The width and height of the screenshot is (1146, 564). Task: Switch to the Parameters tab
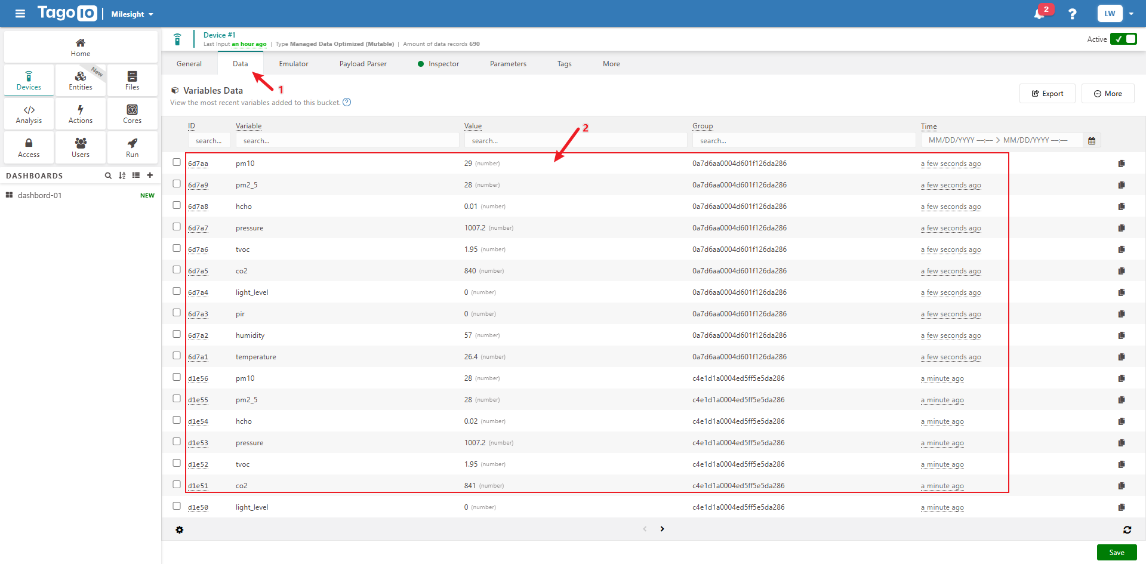(x=508, y=64)
